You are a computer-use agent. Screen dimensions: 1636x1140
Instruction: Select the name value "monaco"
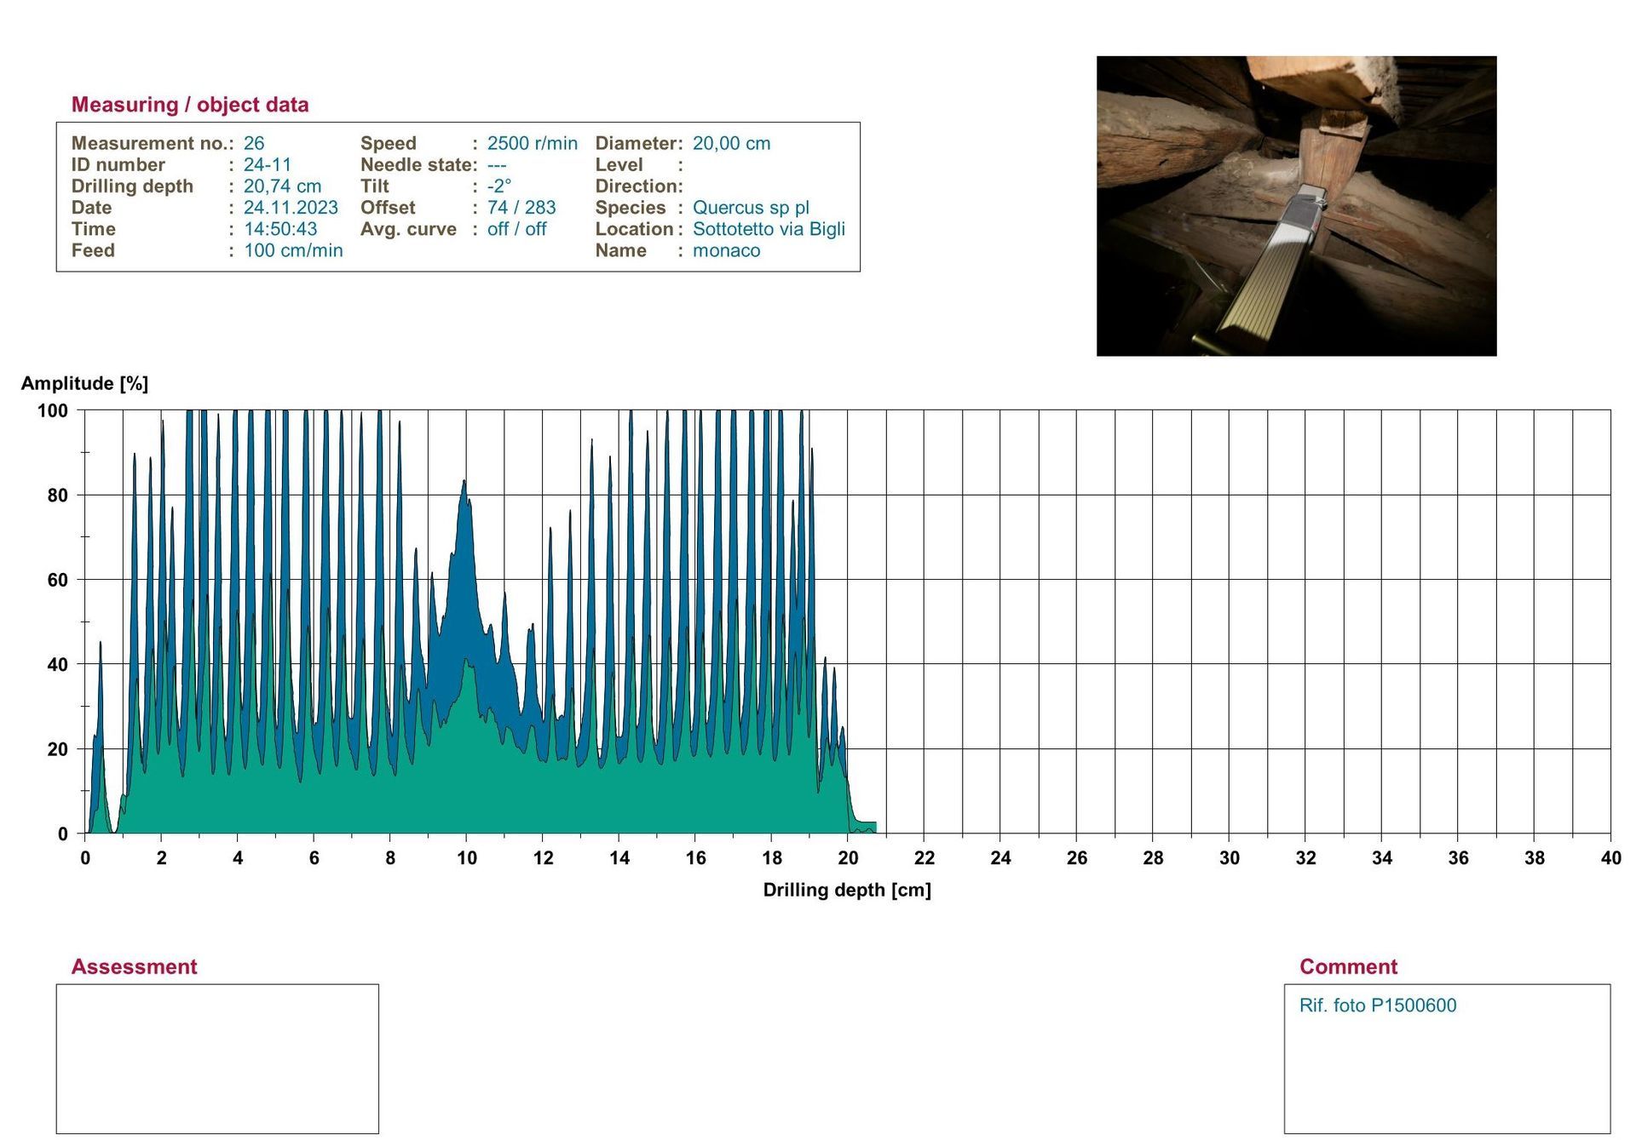click(x=726, y=250)
